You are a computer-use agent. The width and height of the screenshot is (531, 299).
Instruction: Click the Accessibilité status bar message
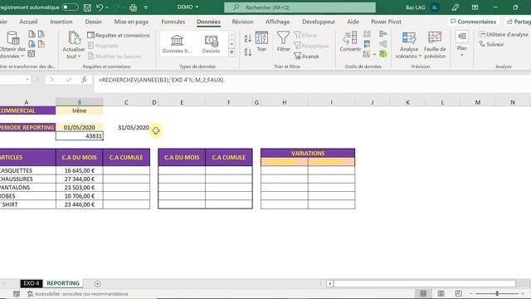click(77, 294)
